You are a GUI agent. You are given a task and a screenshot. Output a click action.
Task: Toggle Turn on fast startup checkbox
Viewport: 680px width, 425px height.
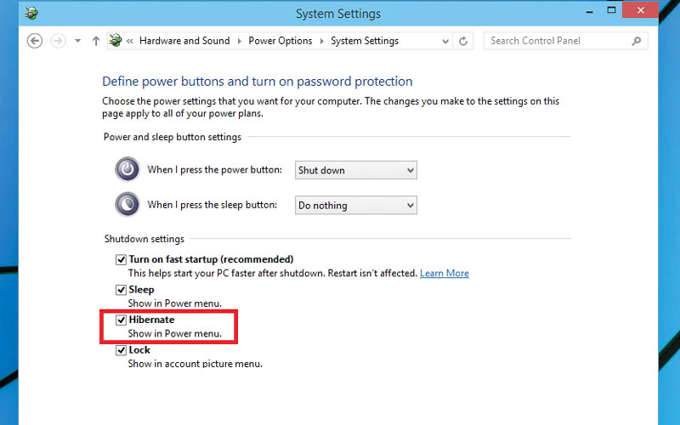[121, 259]
